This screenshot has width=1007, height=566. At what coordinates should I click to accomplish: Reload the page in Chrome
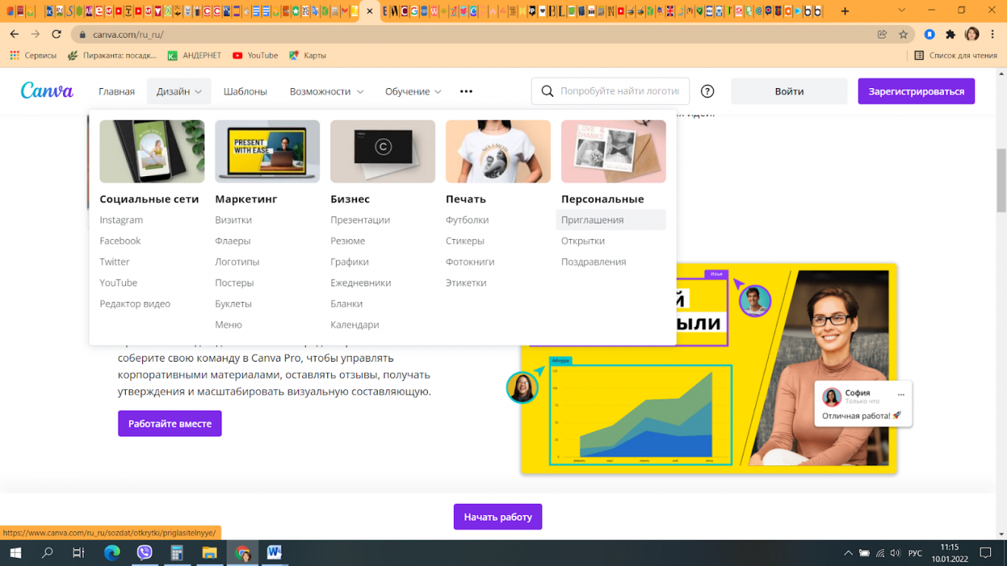(x=56, y=34)
